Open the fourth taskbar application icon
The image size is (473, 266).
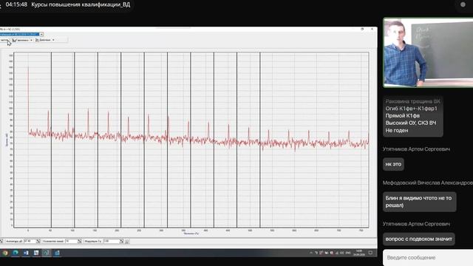click(x=36, y=253)
